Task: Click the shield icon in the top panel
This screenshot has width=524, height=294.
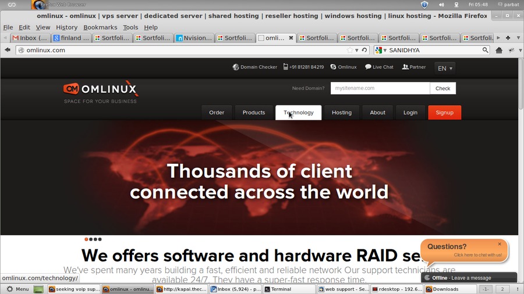Action: [424, 5]
